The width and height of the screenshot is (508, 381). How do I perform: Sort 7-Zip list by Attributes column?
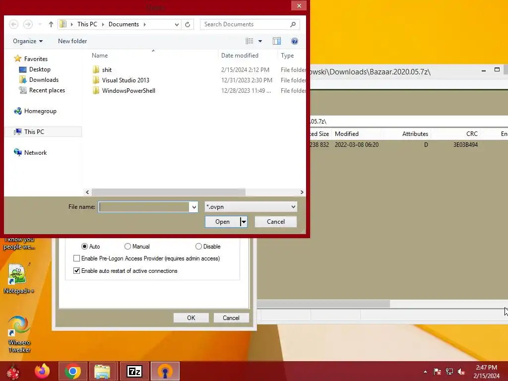click(415, 134)
